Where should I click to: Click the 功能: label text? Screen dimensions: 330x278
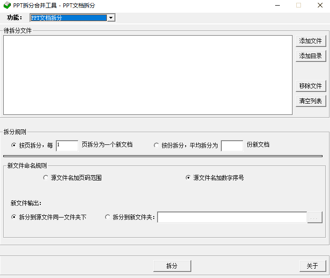pyautogui.click(x=15, y=18)
